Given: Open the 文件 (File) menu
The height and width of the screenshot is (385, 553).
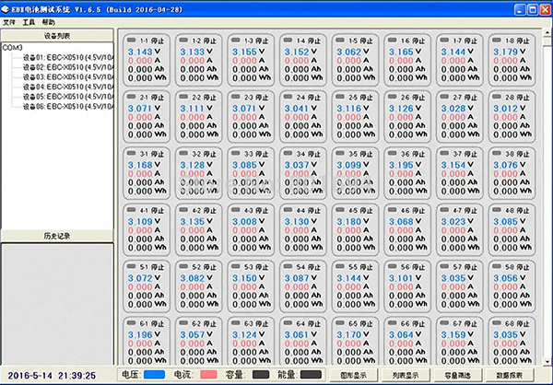Looking at the screenshot, I should pos(9,20).
